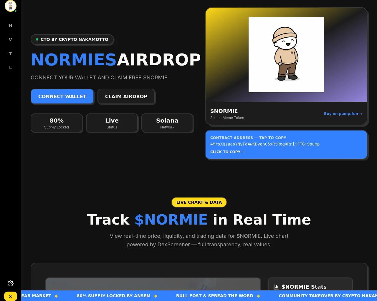This screenshot has width=377, height=301.
Task: Open the H sidebar nav item
Action: click(x=10, y=25)
